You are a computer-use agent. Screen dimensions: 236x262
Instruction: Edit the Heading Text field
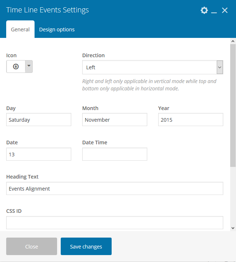[115, 188]
